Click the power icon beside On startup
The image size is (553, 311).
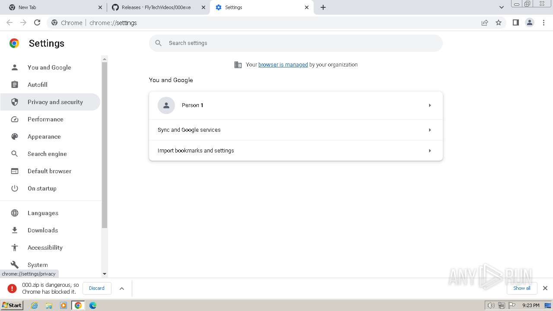coord(15,188)
